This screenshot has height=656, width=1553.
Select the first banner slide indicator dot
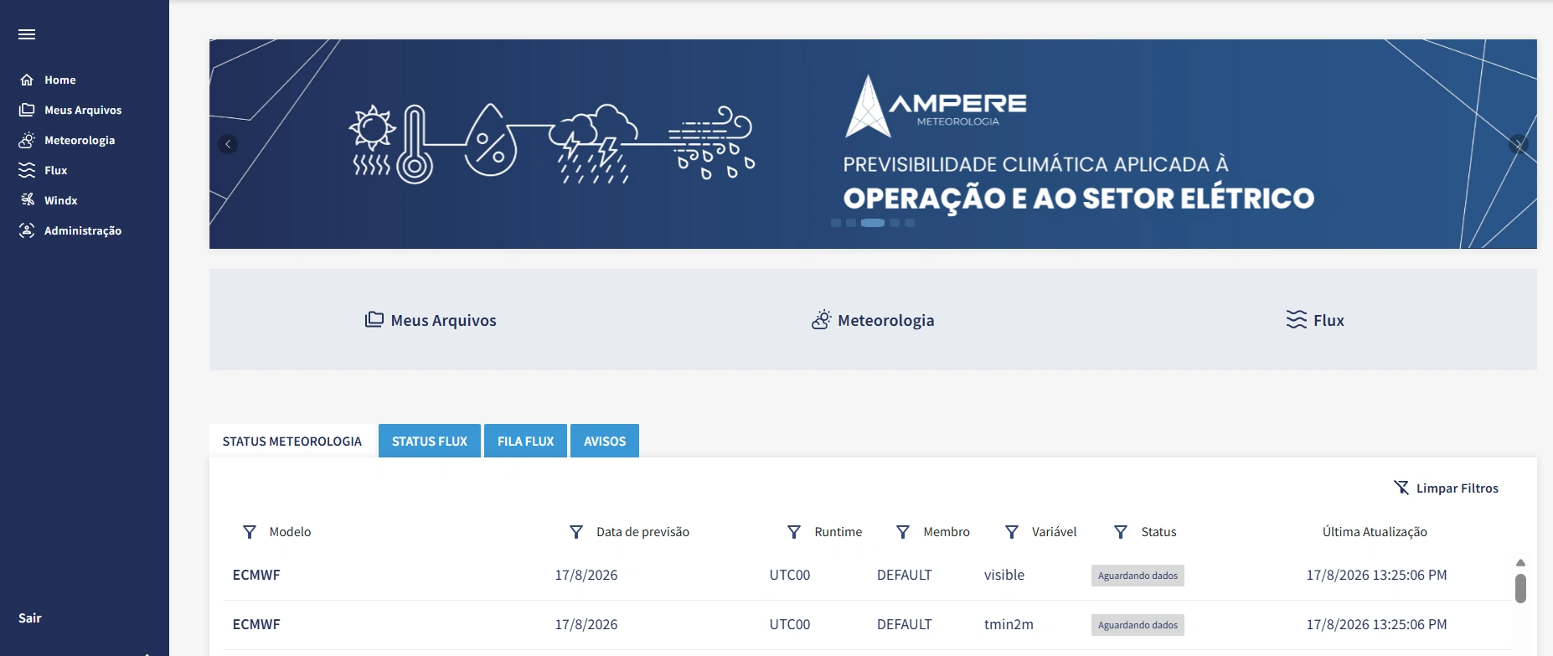click(836, 223)
